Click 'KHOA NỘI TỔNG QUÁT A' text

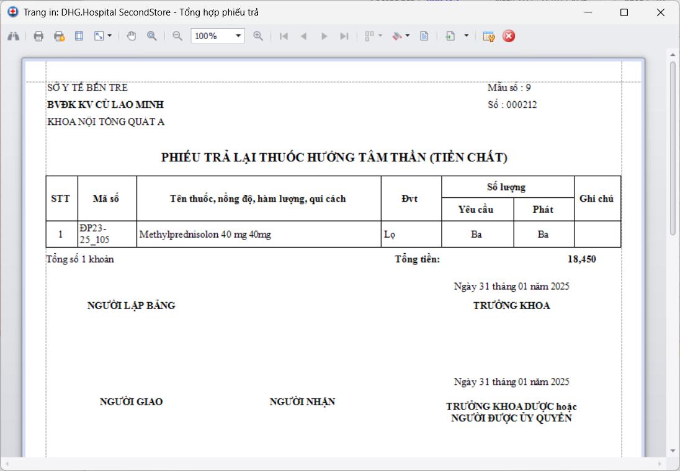coord(106,122)
